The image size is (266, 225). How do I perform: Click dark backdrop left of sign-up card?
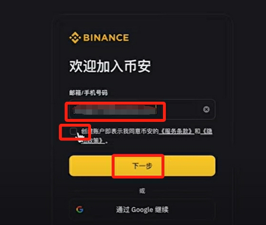[25, 112]
